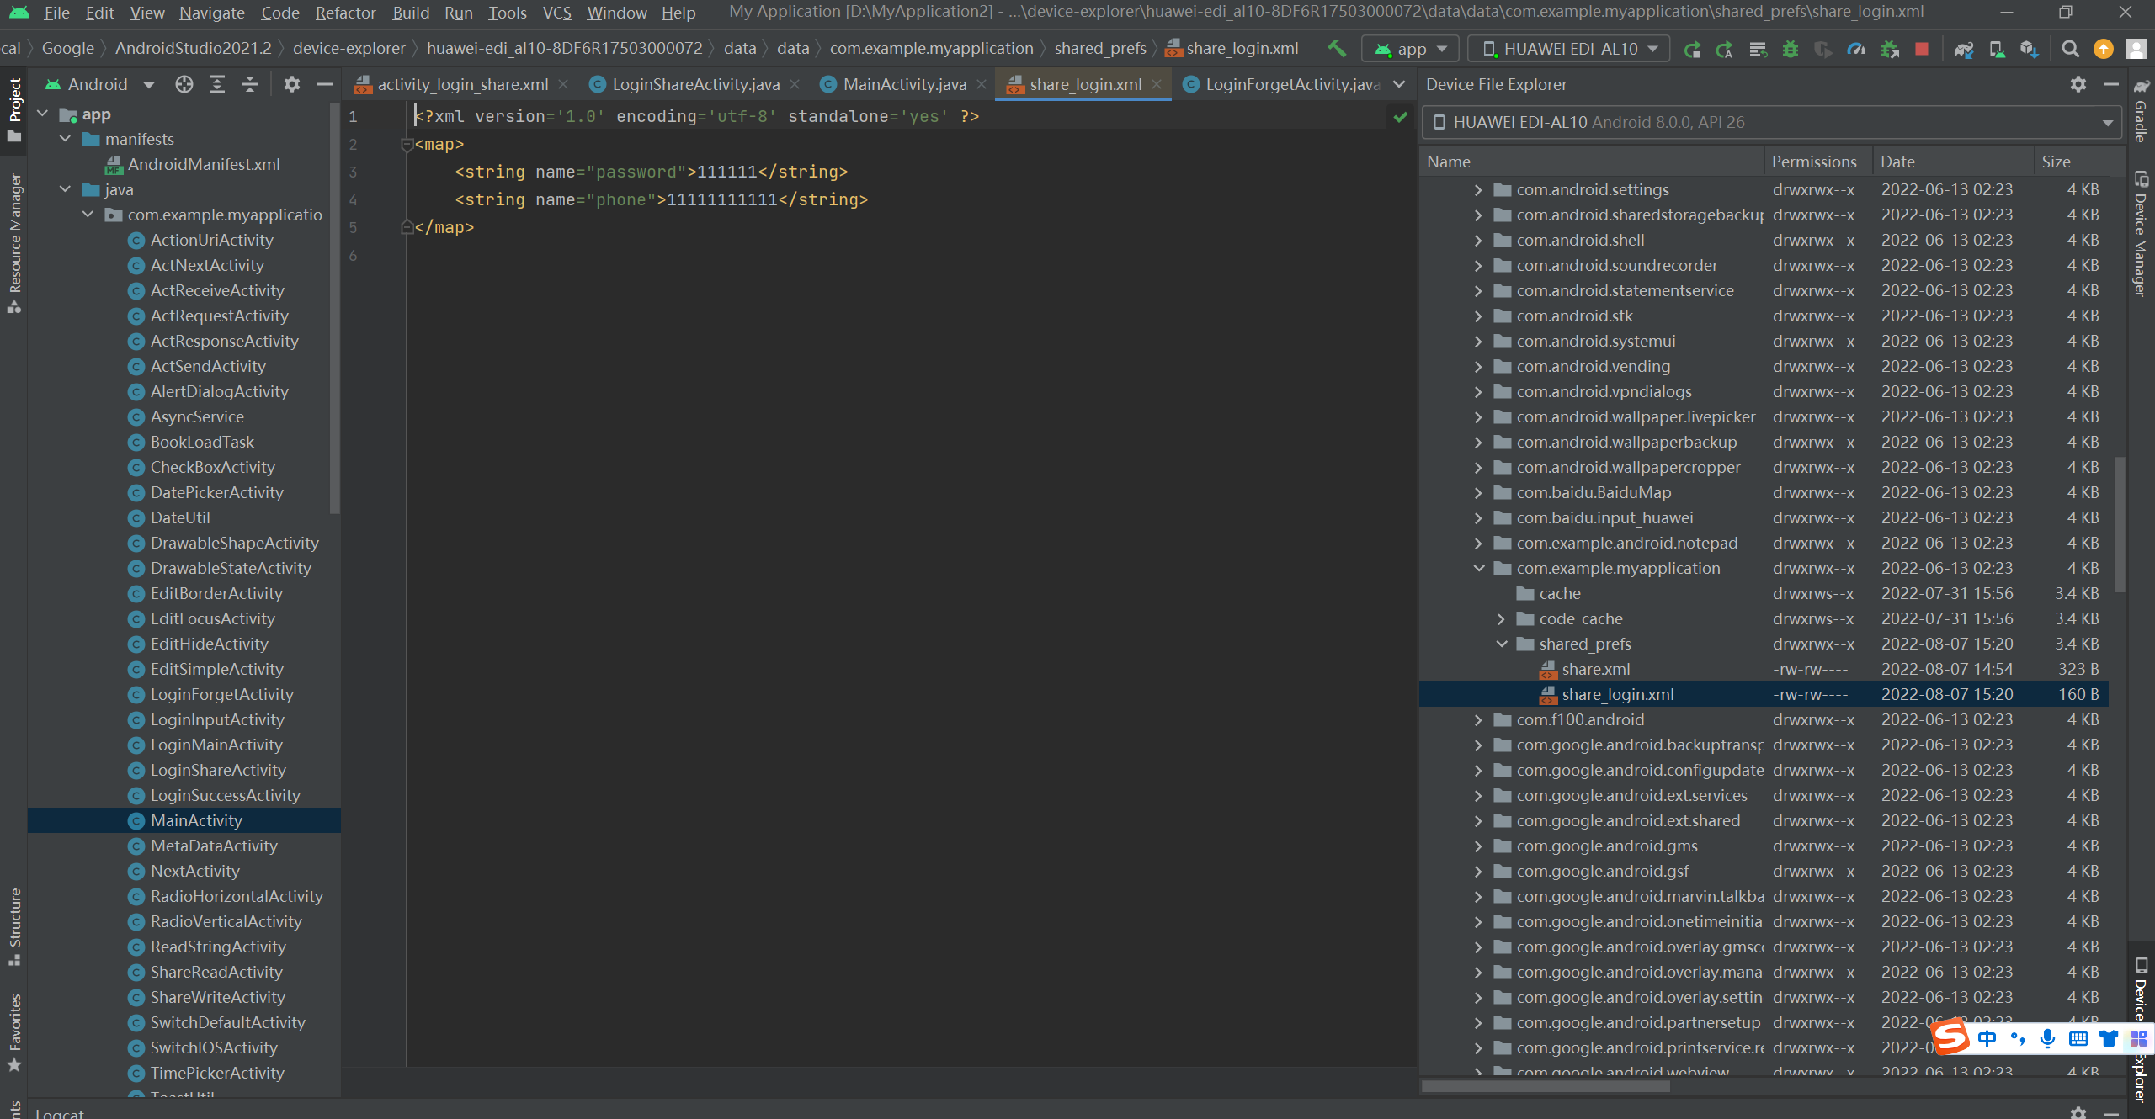The width and height of the screenshot is (2155, 1119).
Task: Collapse the shared_prefs folder
Action: pos(1502,644)
